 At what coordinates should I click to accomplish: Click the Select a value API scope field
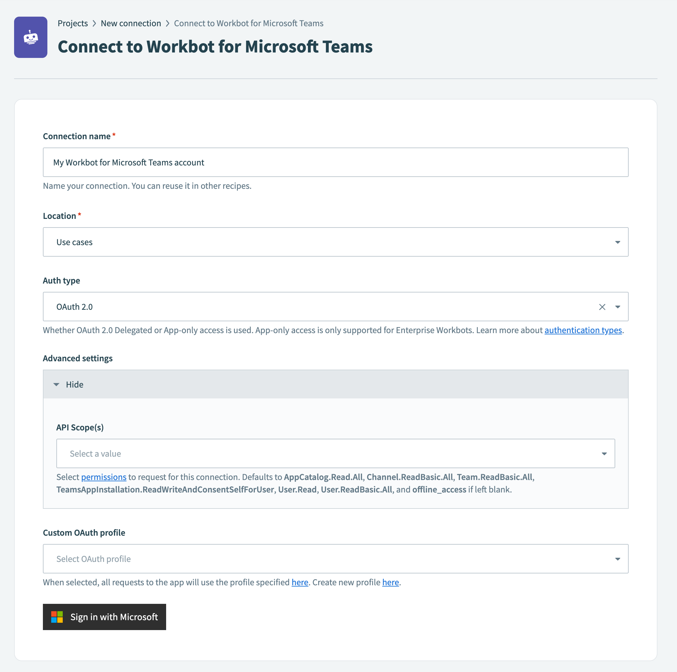pos(315,453)
